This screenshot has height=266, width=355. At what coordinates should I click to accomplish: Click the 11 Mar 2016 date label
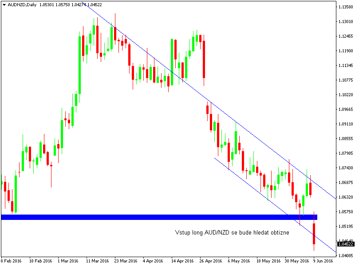pyautogui.click(x=97, y=261)
